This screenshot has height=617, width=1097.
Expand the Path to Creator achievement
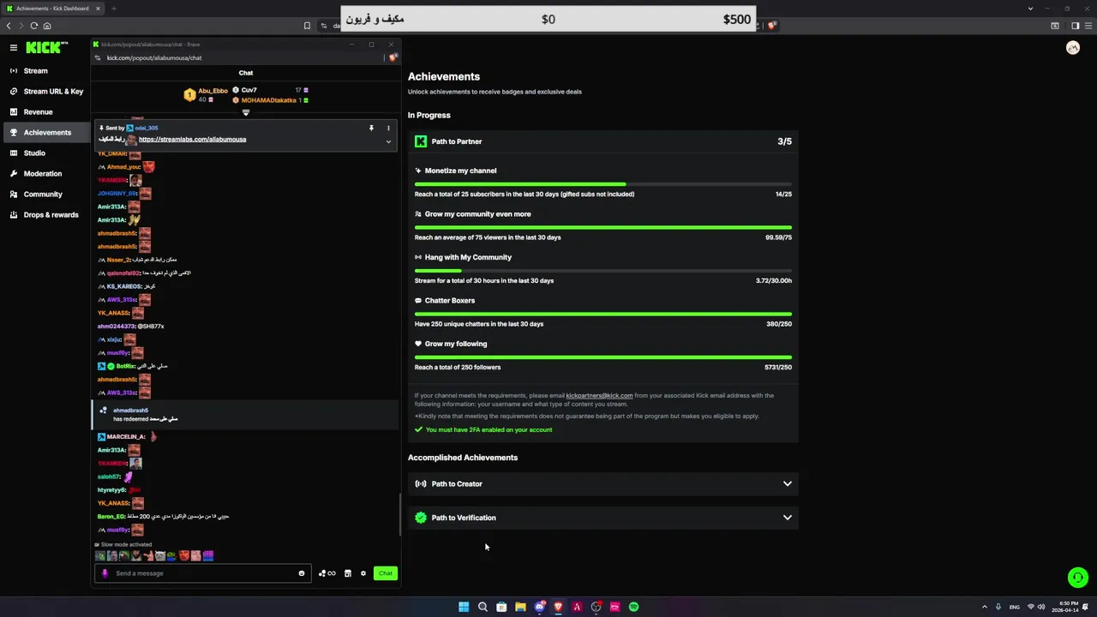point(603,484)
